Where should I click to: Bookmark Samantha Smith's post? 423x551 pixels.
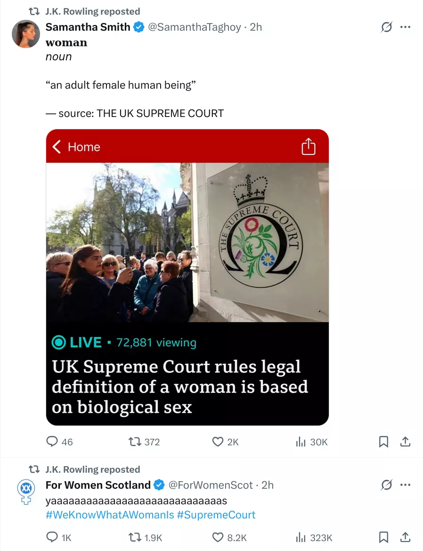point(383,442)
